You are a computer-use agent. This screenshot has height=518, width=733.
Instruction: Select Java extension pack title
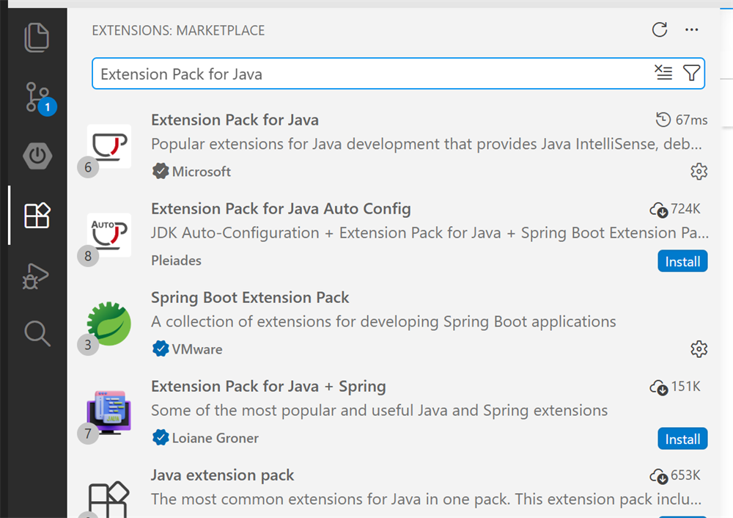pyautogui.click(x=223, y=475)
